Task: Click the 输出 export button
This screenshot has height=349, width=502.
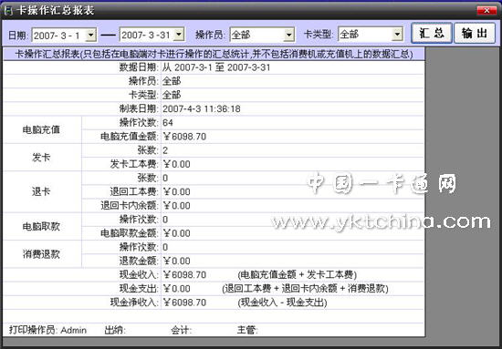Action: [x=475, y=33]
